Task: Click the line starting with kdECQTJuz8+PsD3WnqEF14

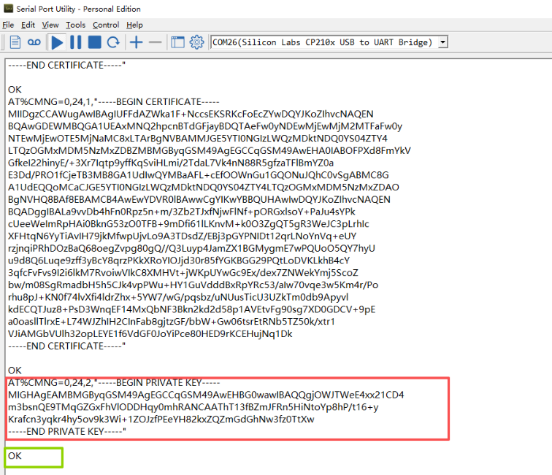Action: (191, 309)
